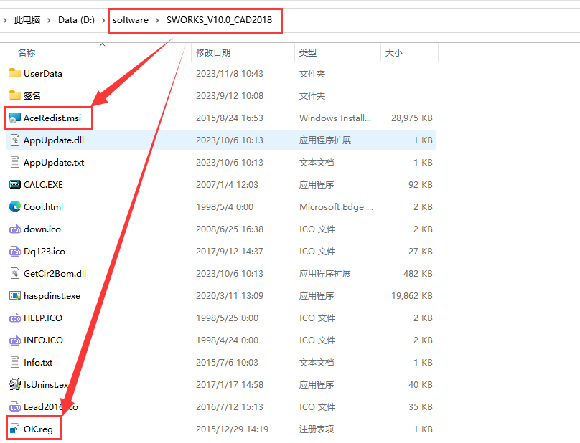Select the GetCir2Bom.dll file name
This screenshot has height=443, width=580.
(x=55, y=273)
